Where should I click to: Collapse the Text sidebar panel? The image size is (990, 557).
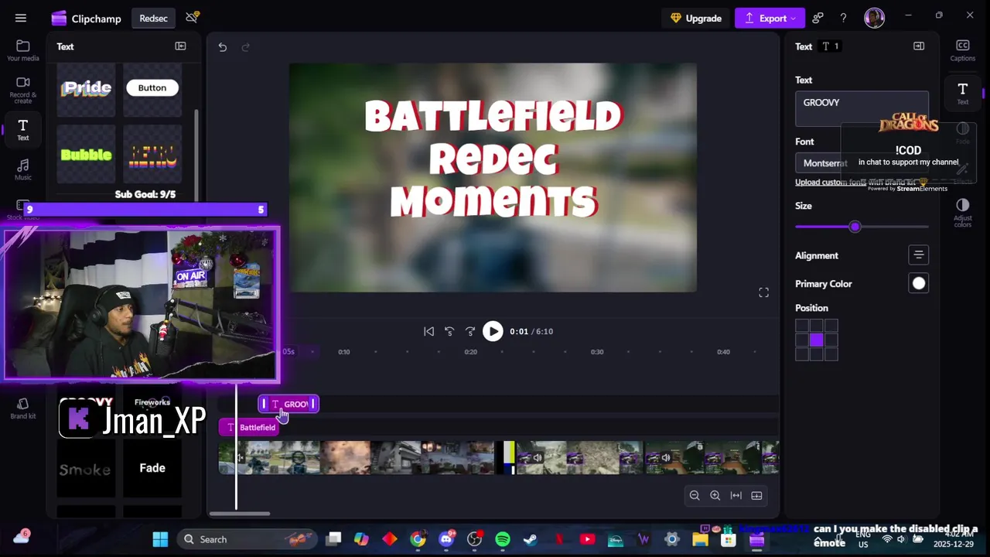[x=180, y=46]
